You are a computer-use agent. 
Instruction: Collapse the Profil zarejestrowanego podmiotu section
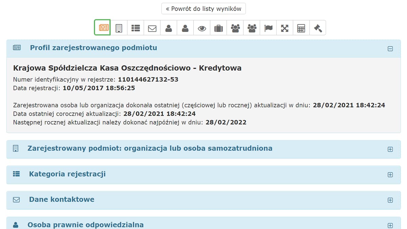390,49
